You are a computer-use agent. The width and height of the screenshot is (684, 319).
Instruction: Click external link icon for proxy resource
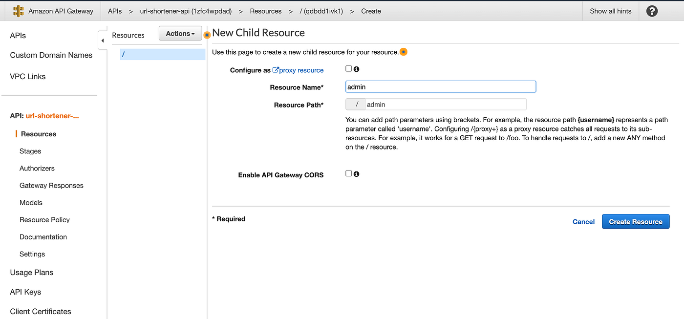[276, 70]
